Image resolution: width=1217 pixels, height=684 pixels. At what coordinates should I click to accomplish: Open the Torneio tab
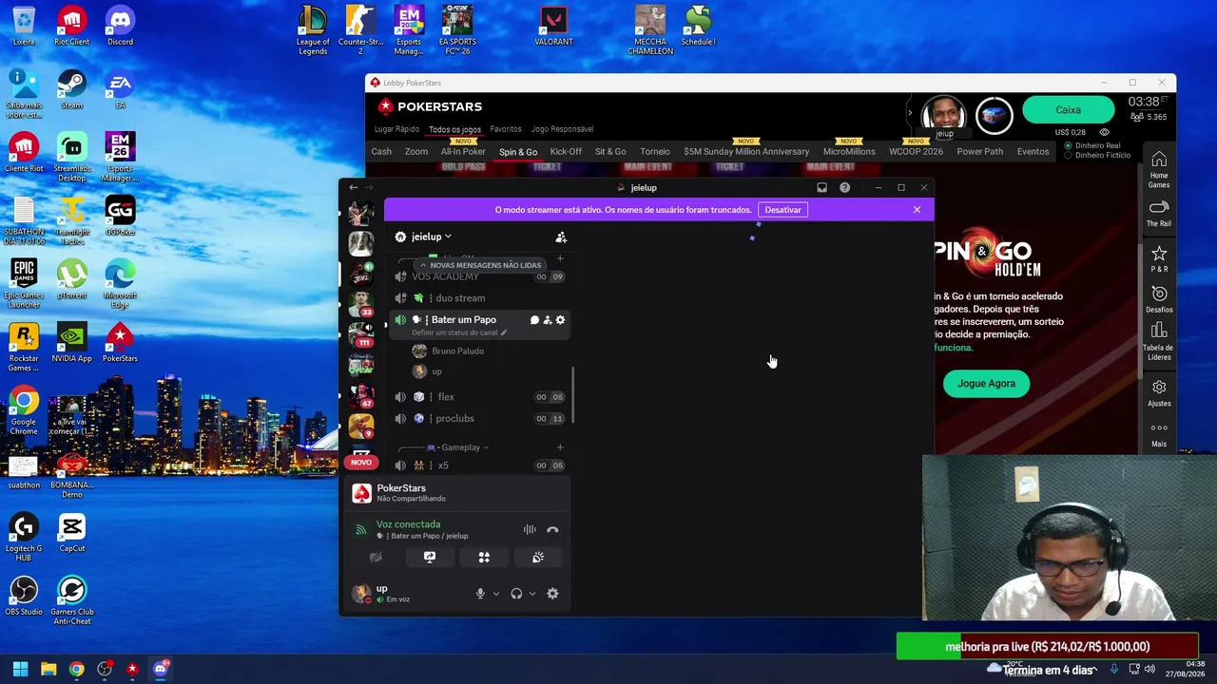point(655,152)
